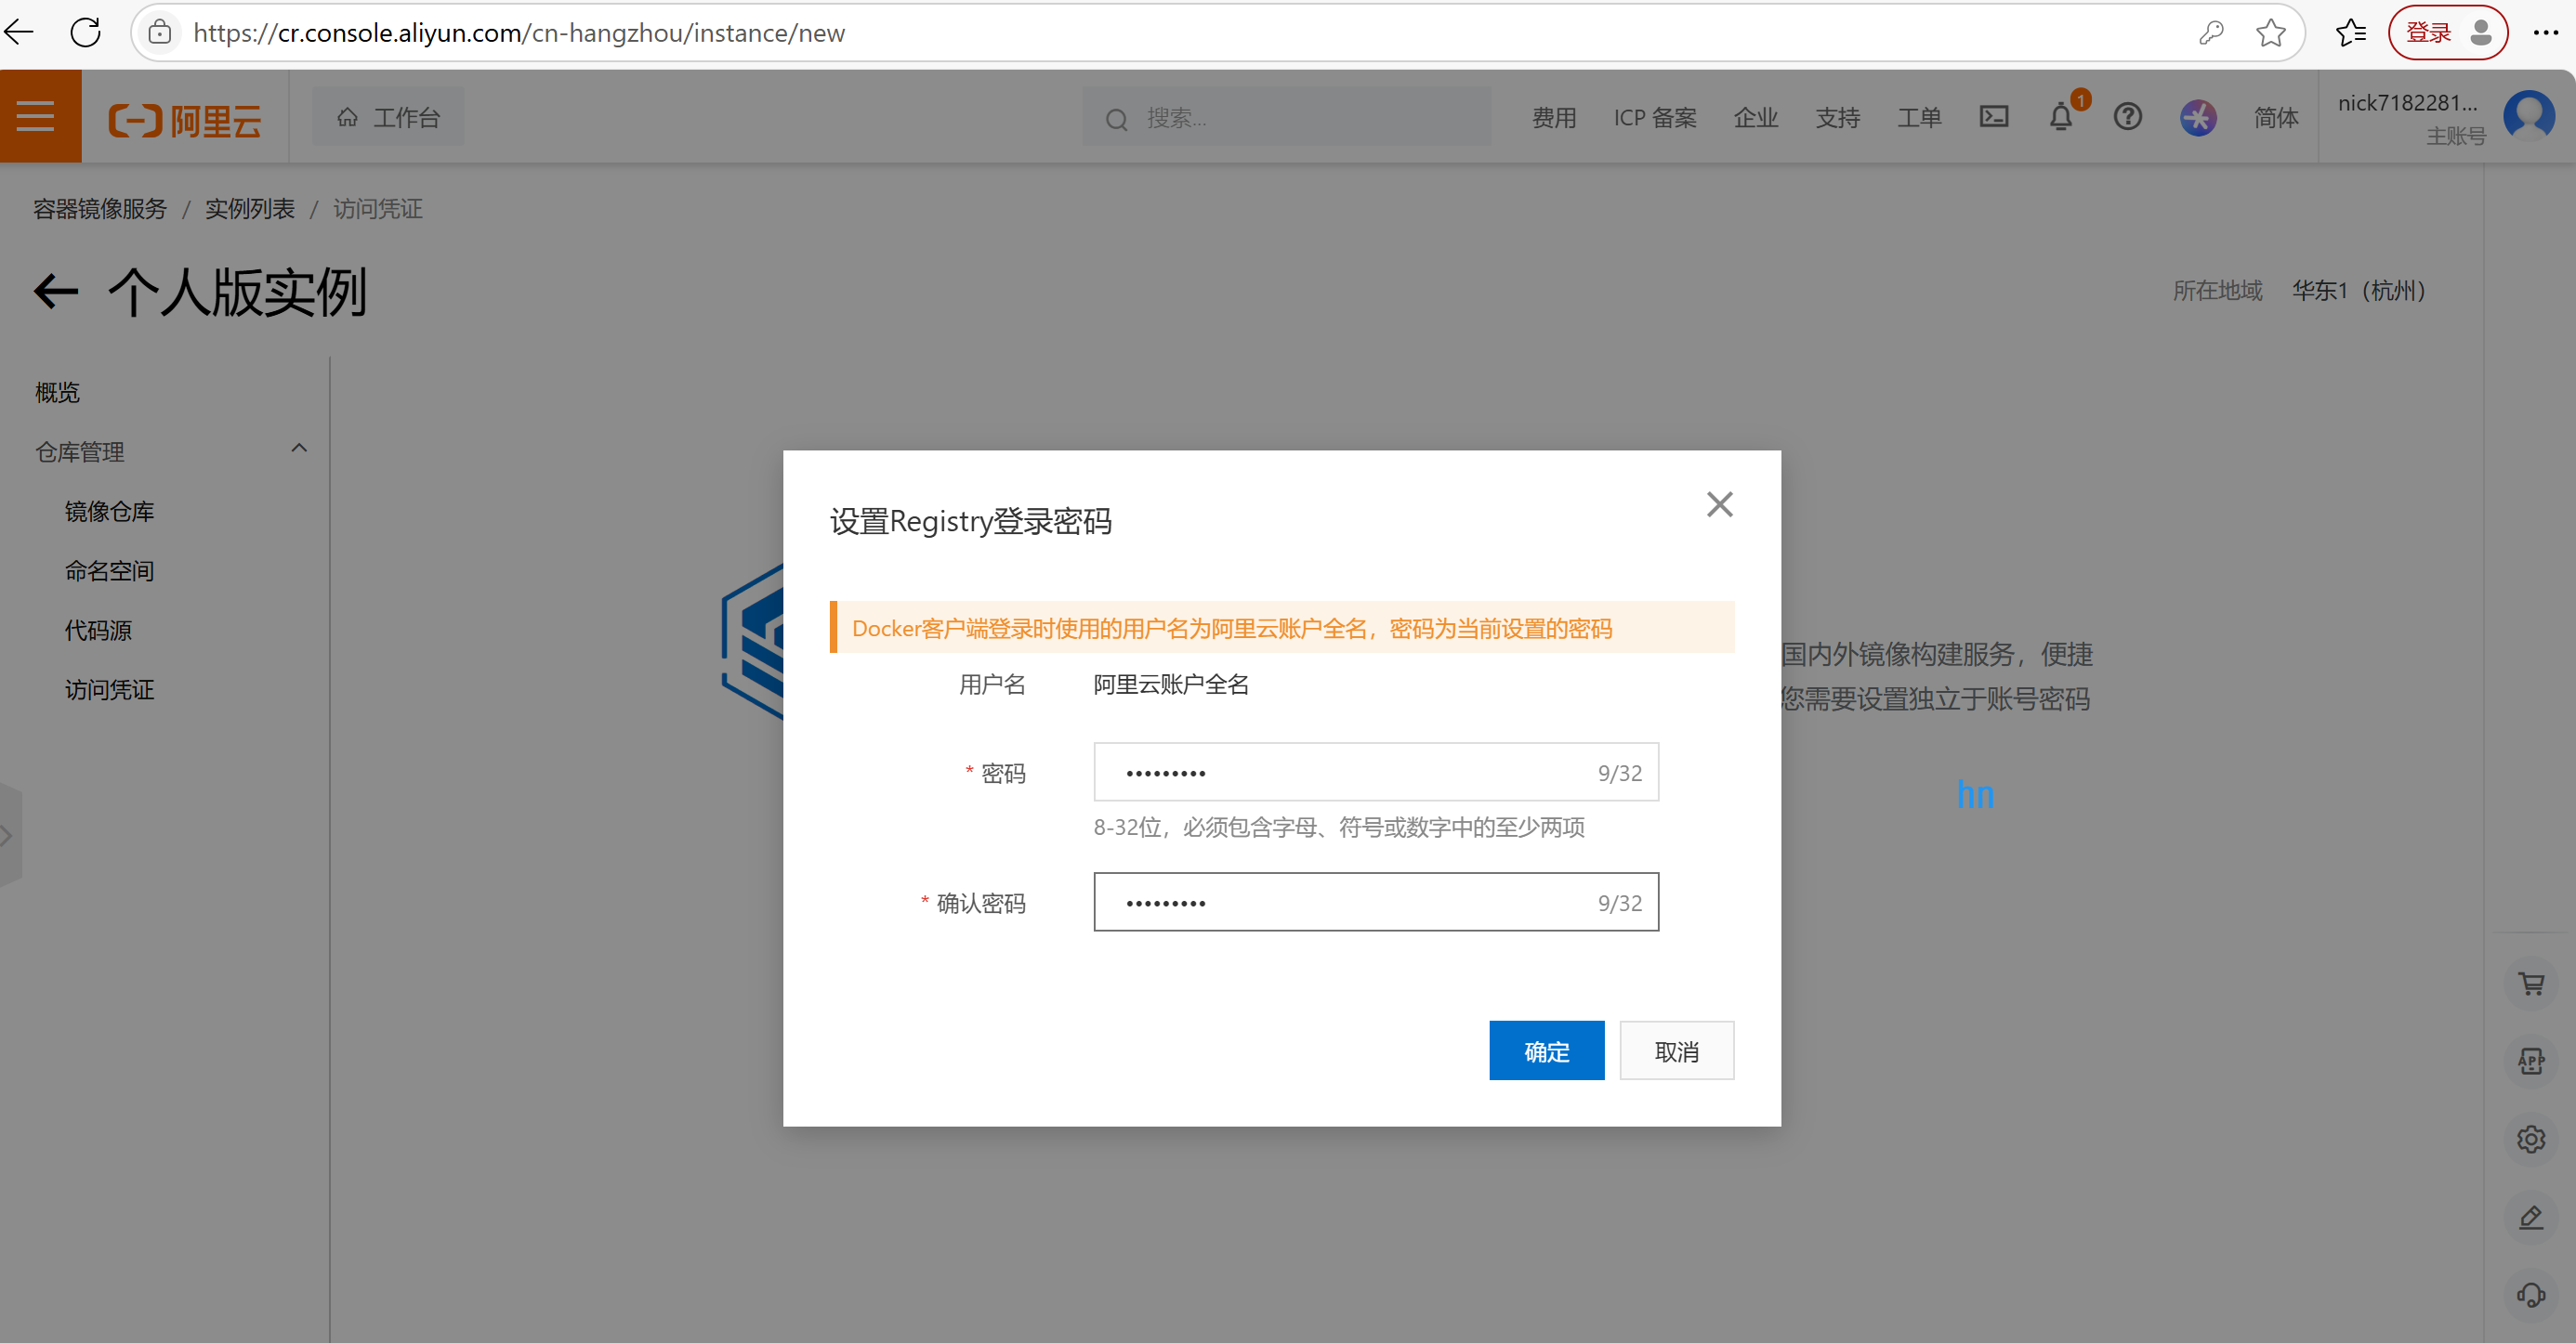The width and height of the screenshot is (2576, 1343).
Task: Open 访问凭证 sidebar item
Action: point(109,689)
